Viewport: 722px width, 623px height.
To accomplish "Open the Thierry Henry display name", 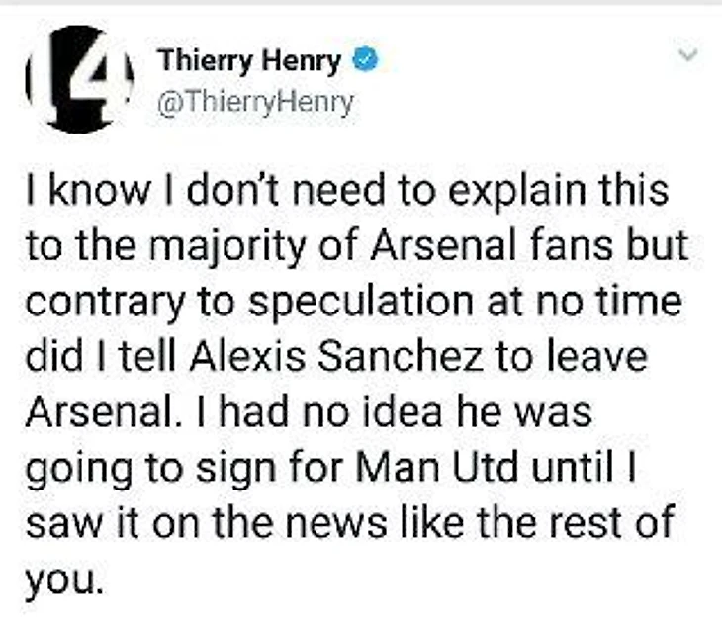I will [249, 61].
